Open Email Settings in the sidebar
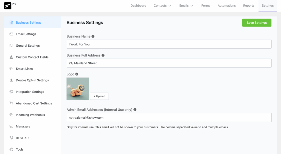This screenshot has height=154, width=281. (32, 34)
